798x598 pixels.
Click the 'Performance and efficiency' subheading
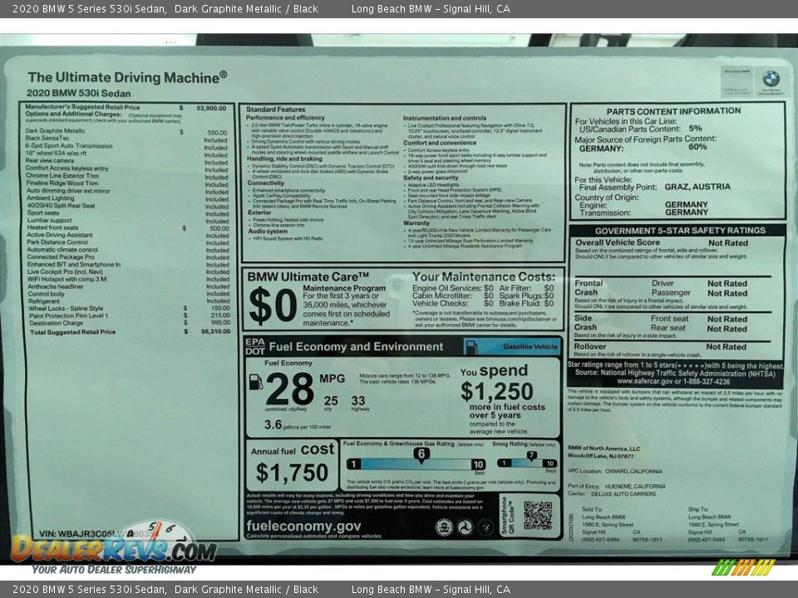[x=285, y=117]
